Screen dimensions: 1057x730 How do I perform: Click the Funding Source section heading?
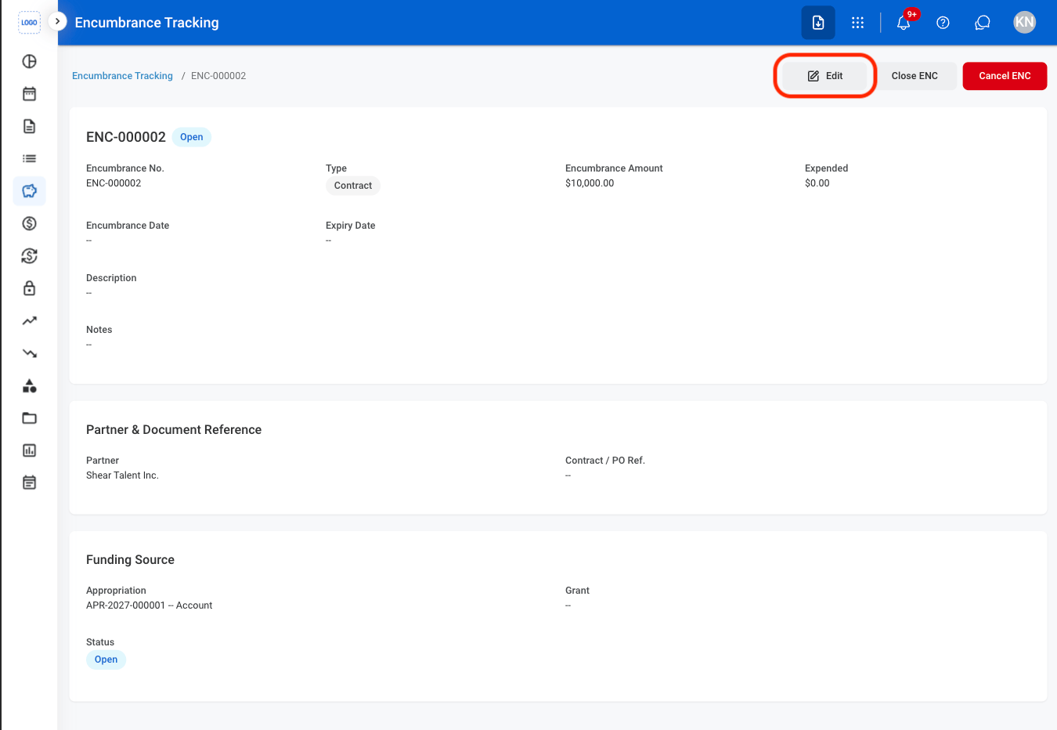pos(130,560)
